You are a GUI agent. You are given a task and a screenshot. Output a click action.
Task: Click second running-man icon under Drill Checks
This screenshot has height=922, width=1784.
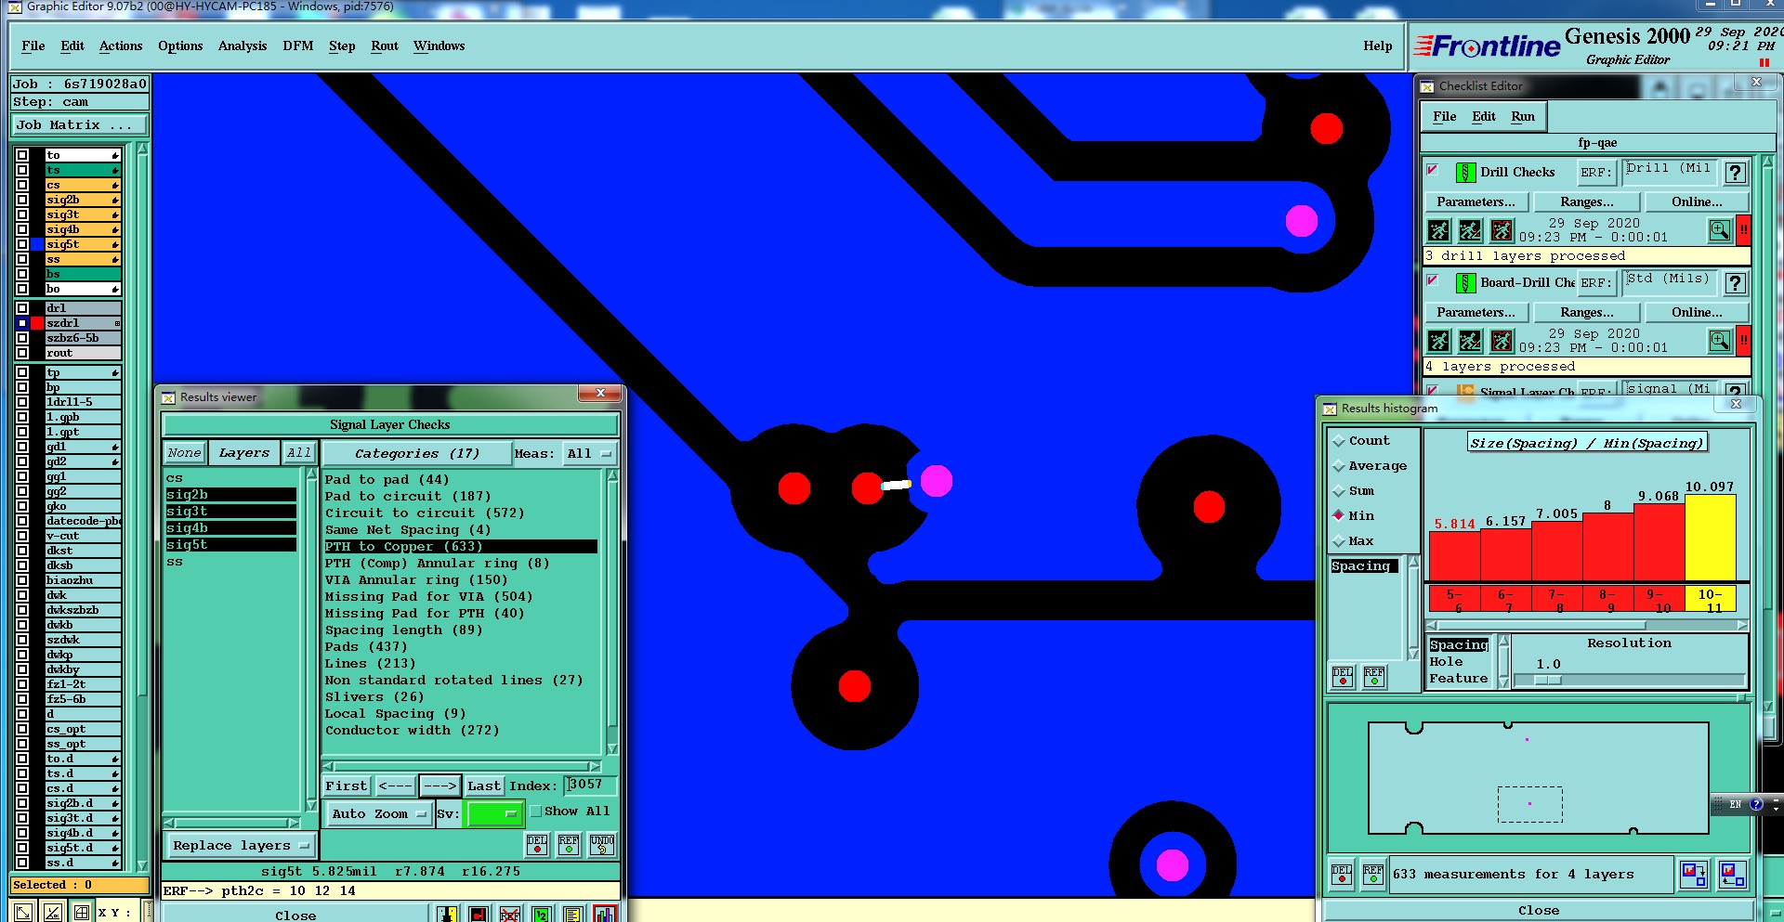(1470, 230)
